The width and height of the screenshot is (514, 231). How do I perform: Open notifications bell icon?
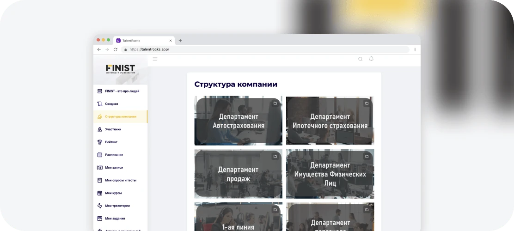tap(372, 59)
